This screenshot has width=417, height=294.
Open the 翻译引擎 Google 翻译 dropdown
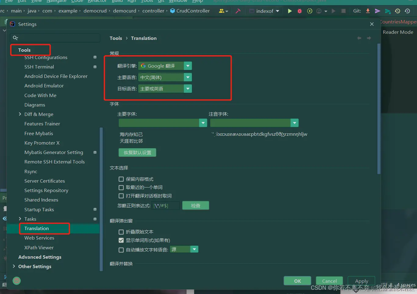click(x=165, y=66)
